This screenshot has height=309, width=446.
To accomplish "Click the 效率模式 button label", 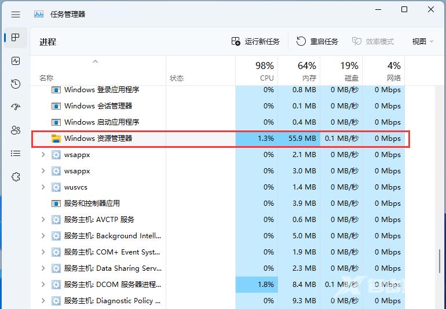I will click(380, 42).
